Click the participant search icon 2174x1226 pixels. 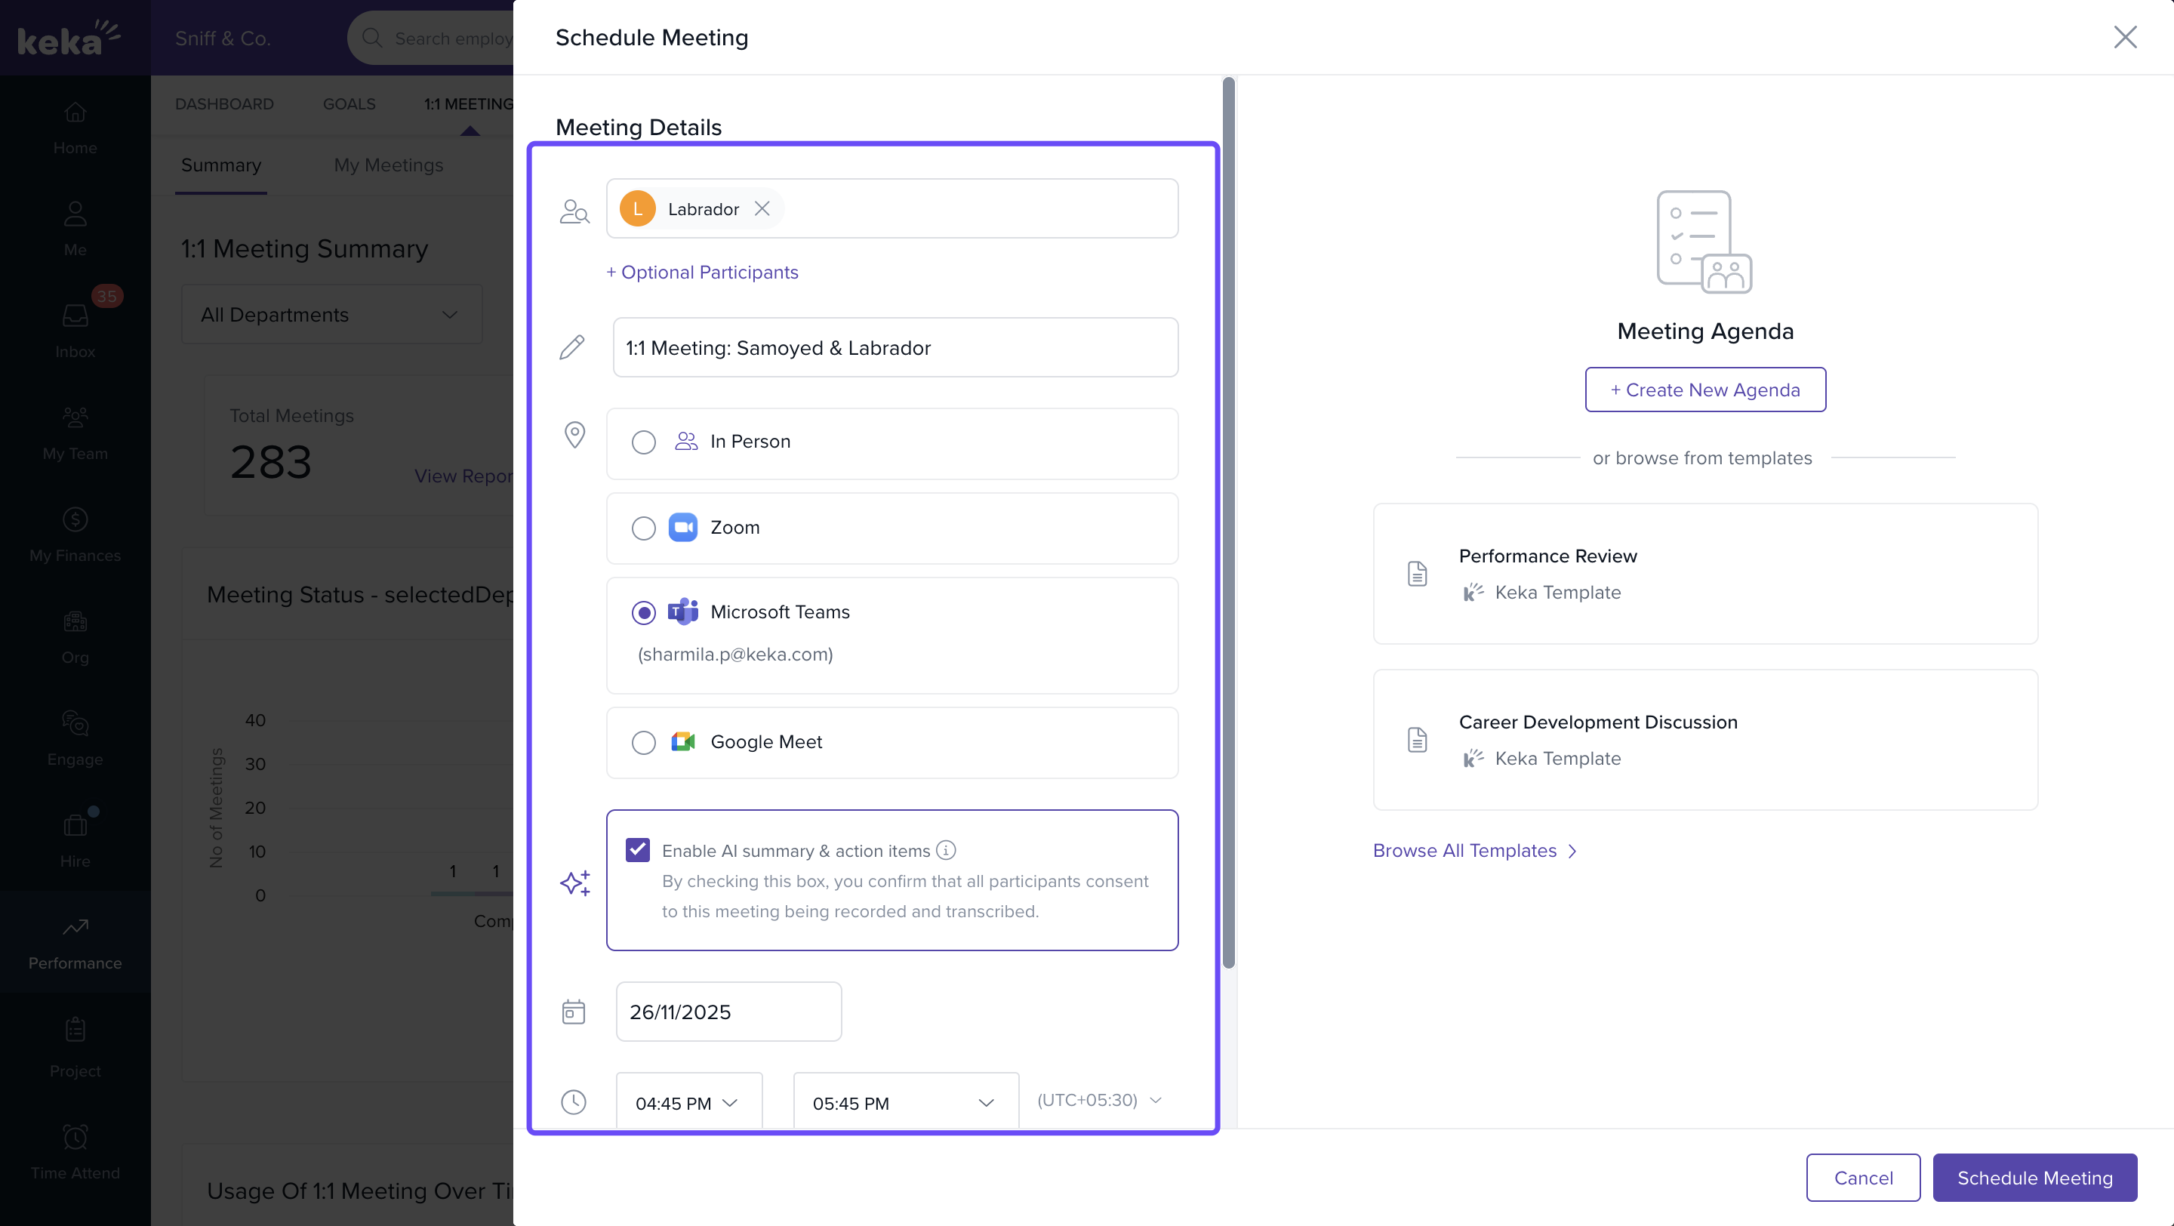(574, 211)
